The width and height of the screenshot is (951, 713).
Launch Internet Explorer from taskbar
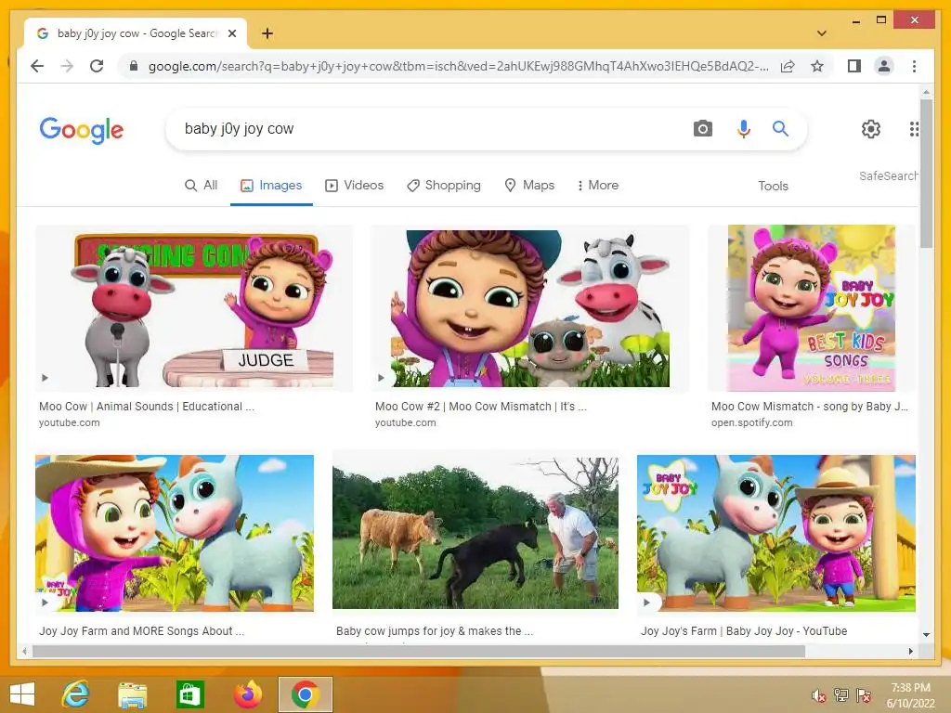pos(76,694)
